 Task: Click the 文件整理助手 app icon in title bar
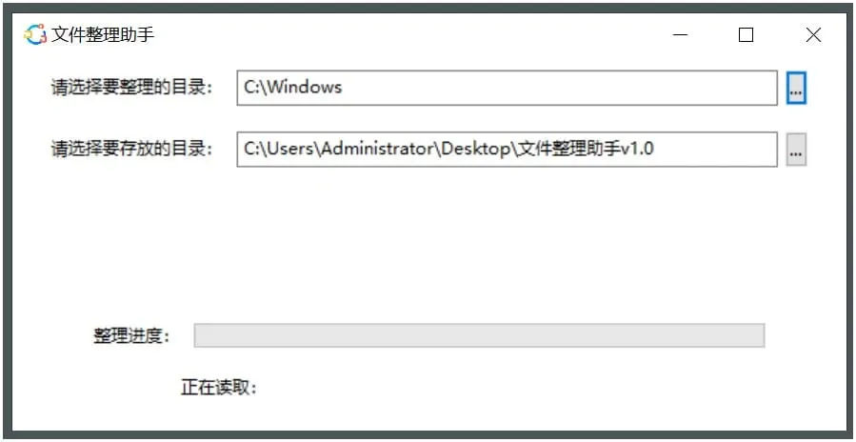[x=35, y=35]
